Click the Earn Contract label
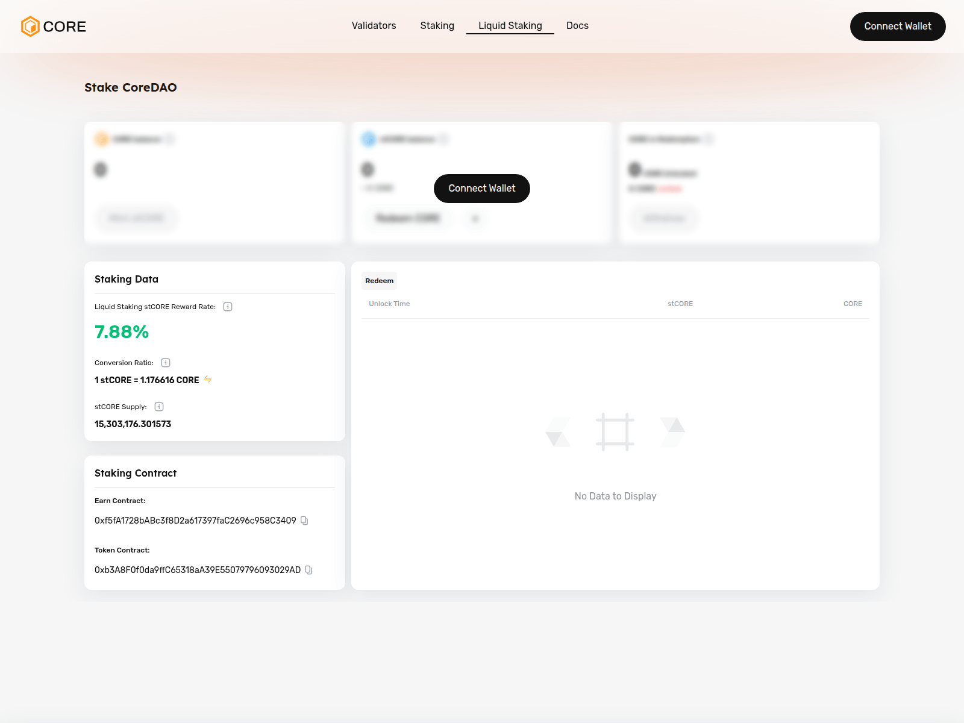964x723 pixels. click(x=120, y=501)
